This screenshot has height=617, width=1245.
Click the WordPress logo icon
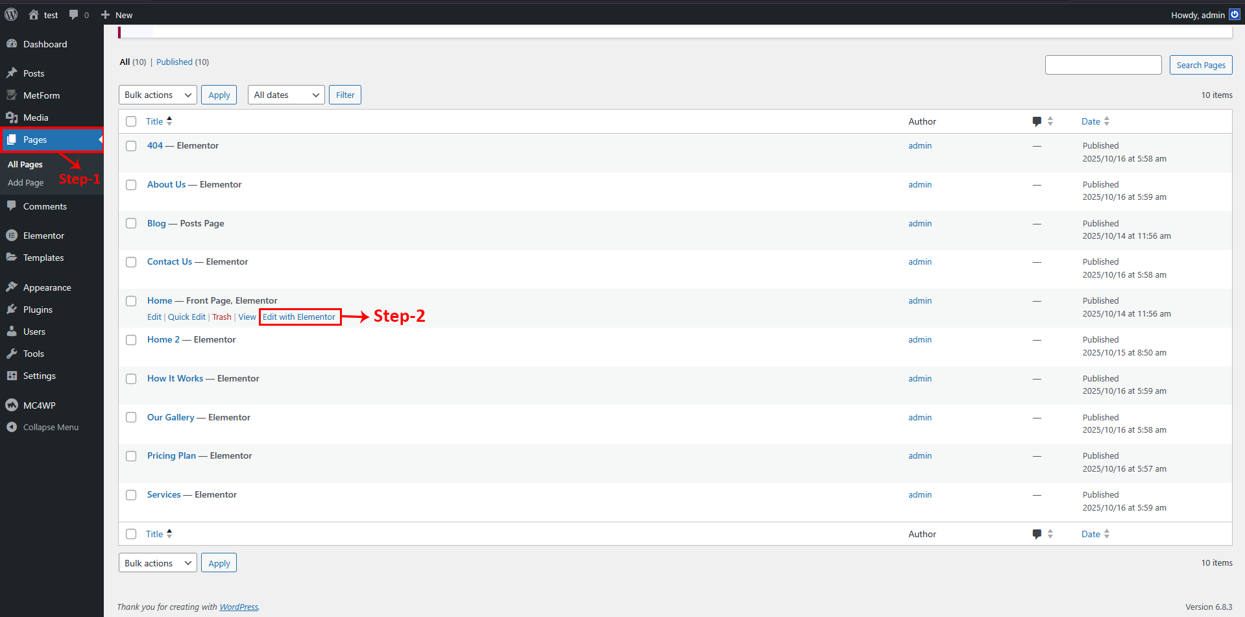[11, 14]
